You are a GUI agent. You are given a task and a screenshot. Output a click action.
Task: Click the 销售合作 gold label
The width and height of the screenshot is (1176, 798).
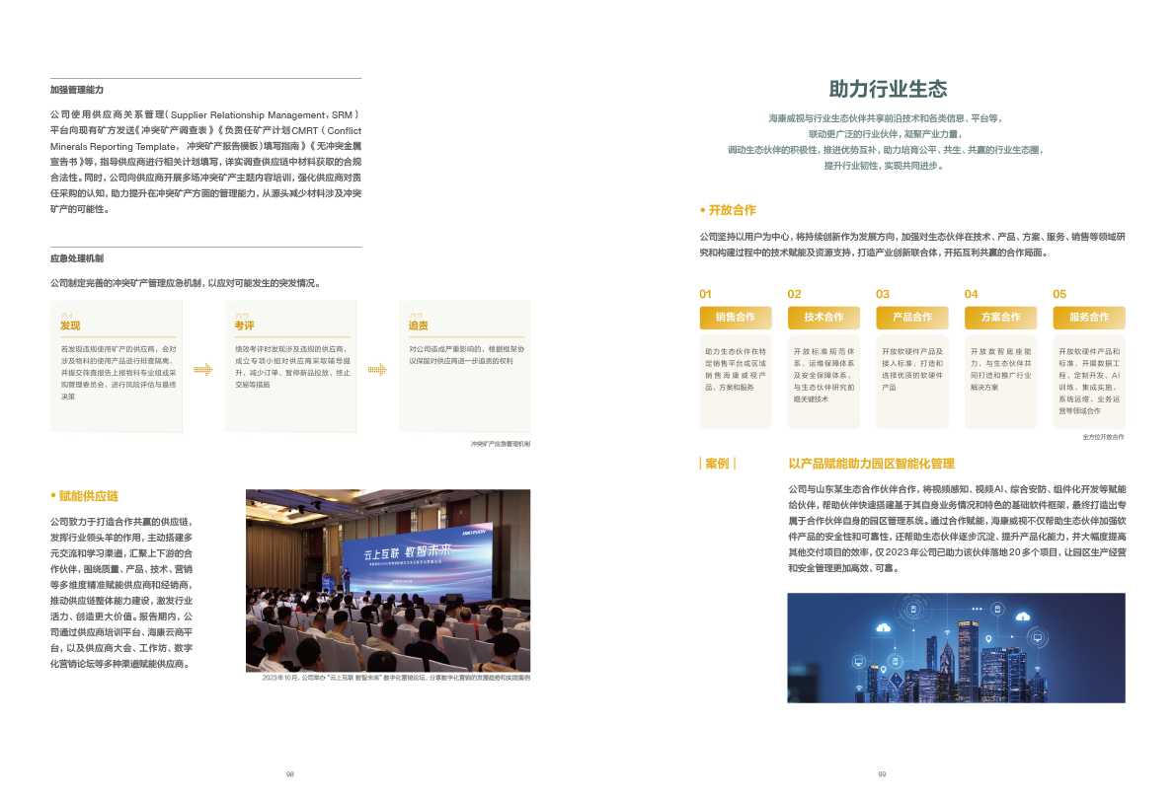pyautogui.click(x=736, y=318)
